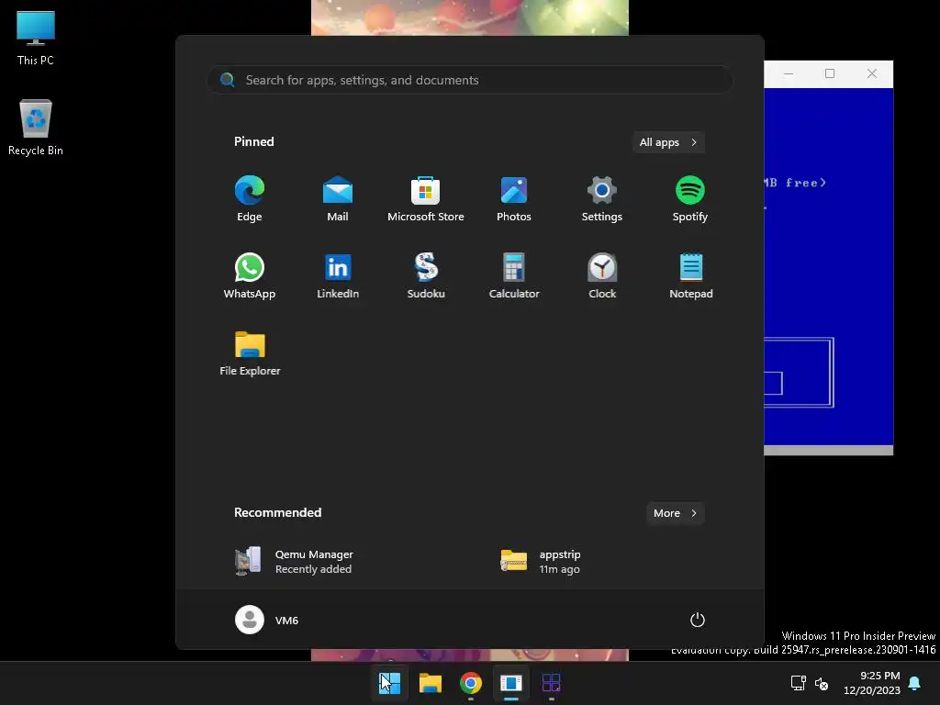The width and height of the screenshot is (940, 705).
Task: Click the Start button on taskbar
Action: coord(389,683)
